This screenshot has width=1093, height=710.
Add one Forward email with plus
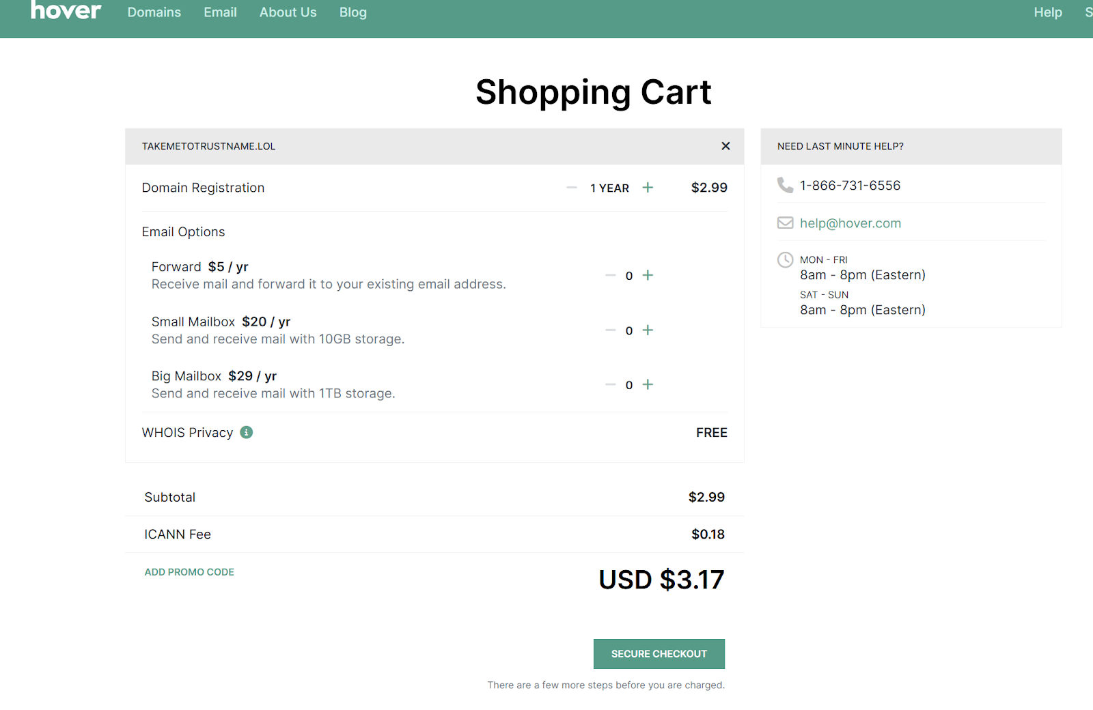point(648,275)
